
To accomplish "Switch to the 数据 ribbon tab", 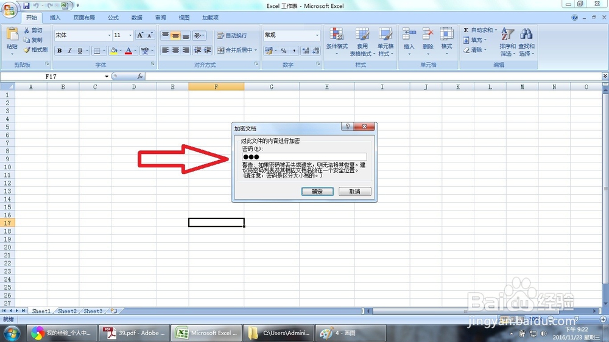I will pos(136,18).
